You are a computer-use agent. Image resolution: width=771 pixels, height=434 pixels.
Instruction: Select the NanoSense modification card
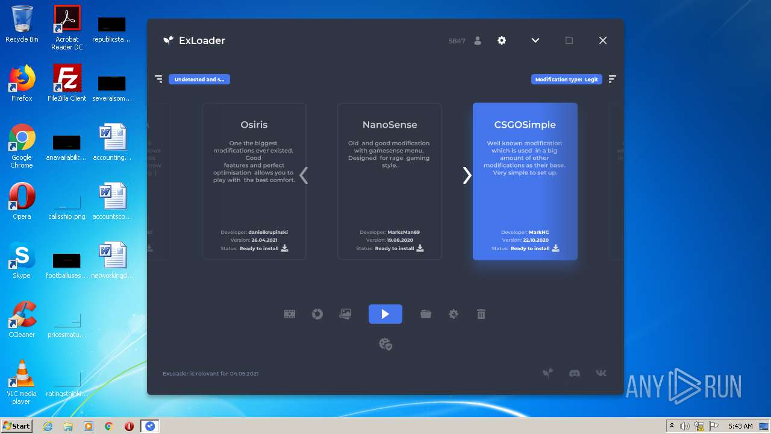click(390, 181)
